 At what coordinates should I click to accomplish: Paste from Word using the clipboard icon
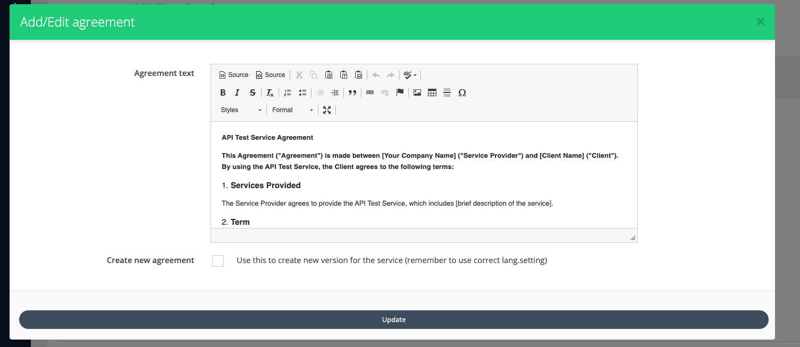358,74
